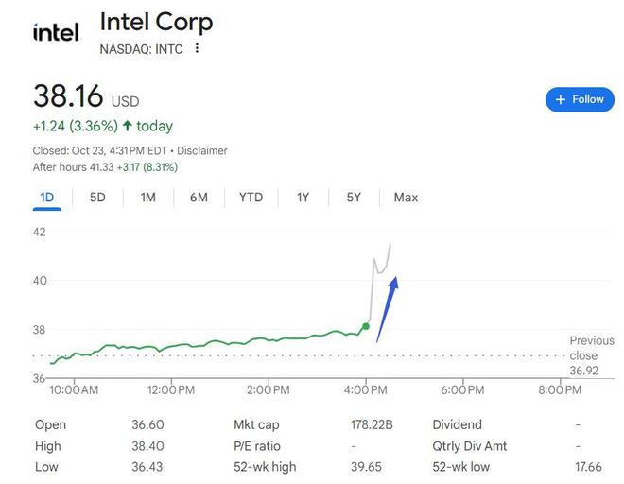This screenshot has width=624, height=484.
Task: Switch to the 1M range tab
Action: [148, 198]
